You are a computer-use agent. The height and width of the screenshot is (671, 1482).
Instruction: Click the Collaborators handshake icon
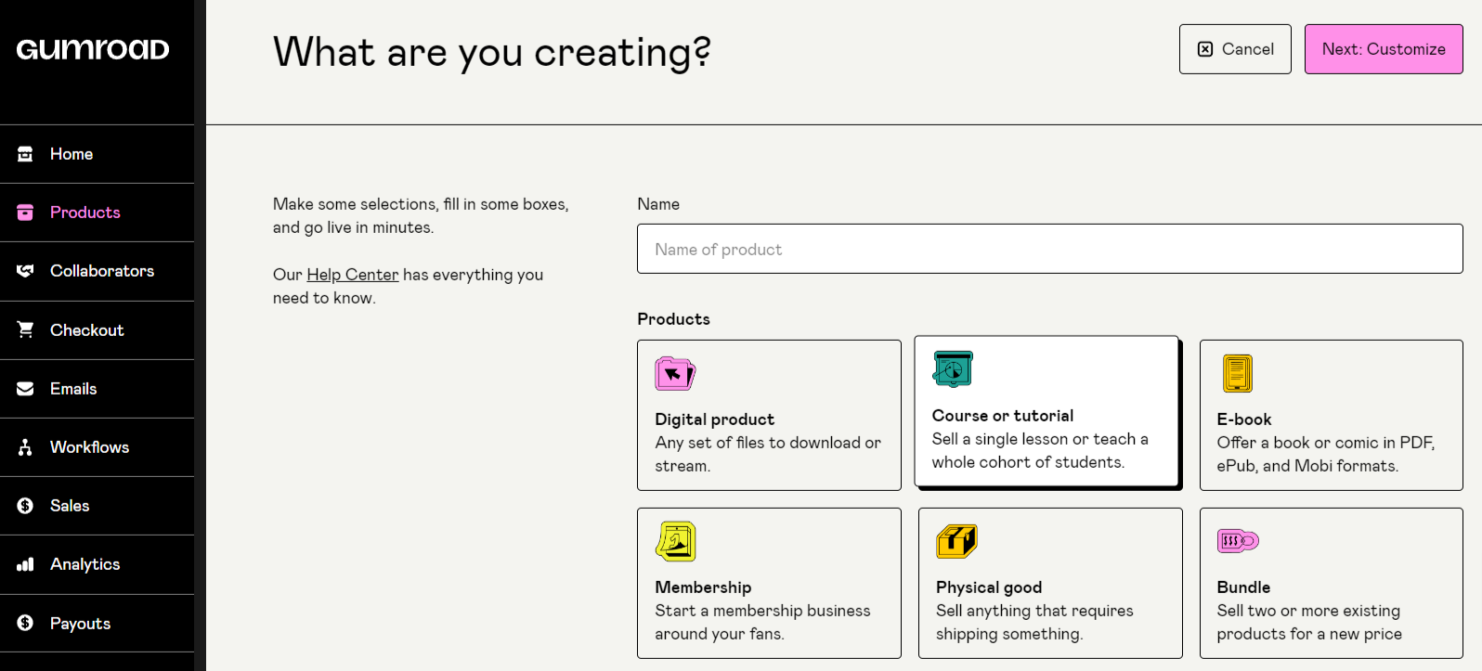pyautogui.click(x=25, y=271)
